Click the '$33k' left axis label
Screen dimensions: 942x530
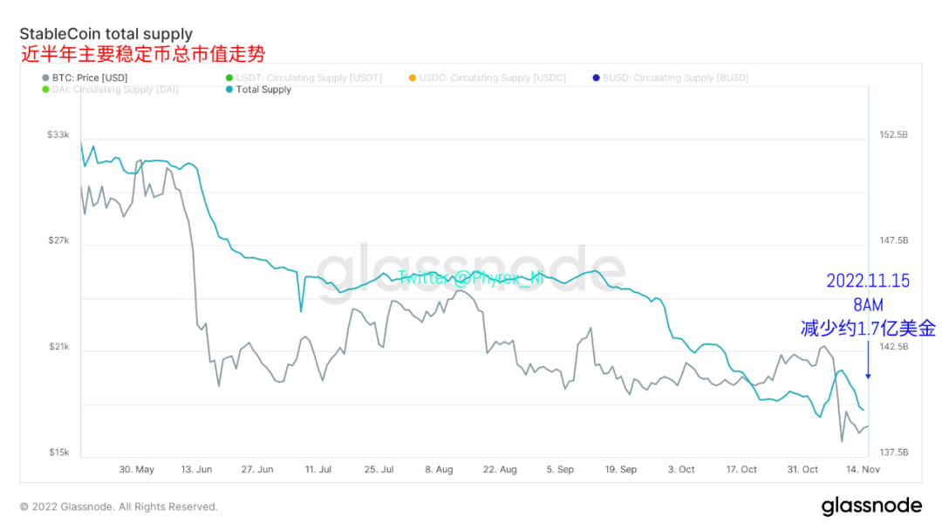[x=58, y=135]
